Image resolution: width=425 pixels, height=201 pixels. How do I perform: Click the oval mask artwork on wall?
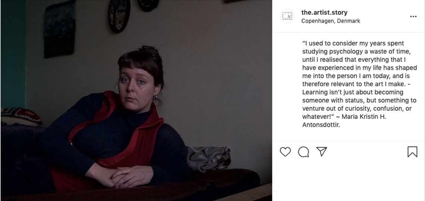[x=119, y=15]
